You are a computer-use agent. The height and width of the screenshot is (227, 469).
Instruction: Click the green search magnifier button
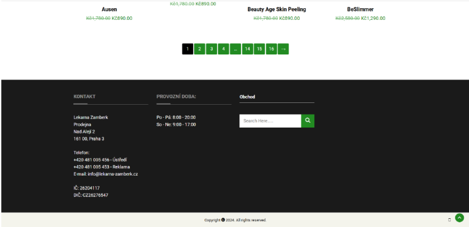pos(307,121)
